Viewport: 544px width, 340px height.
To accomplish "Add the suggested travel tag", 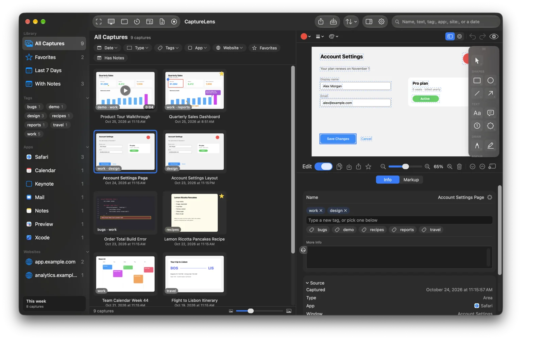I will click(431, 230).
